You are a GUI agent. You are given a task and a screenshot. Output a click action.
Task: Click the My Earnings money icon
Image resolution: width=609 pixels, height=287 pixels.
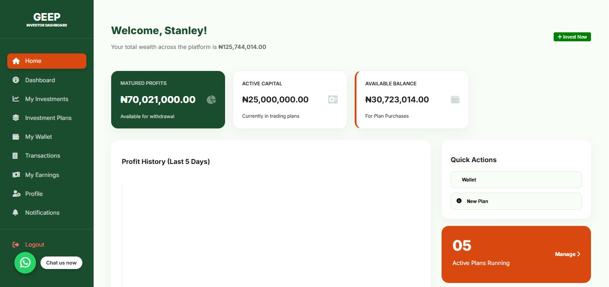click(16, 175)
